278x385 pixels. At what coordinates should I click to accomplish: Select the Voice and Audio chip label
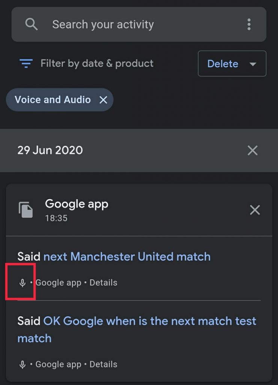coord(53,100)
